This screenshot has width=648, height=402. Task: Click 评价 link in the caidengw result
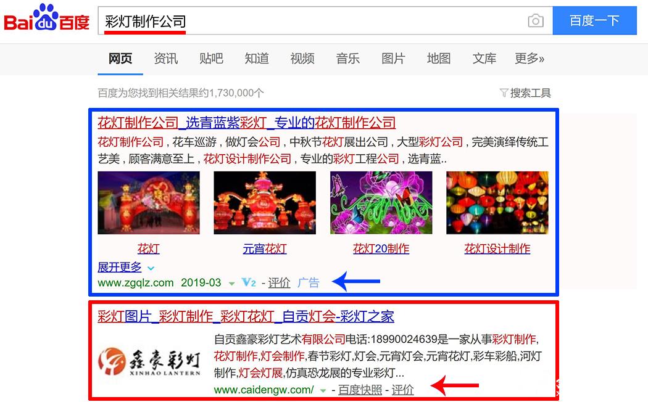pyautogui.click(x=402, y=390)
